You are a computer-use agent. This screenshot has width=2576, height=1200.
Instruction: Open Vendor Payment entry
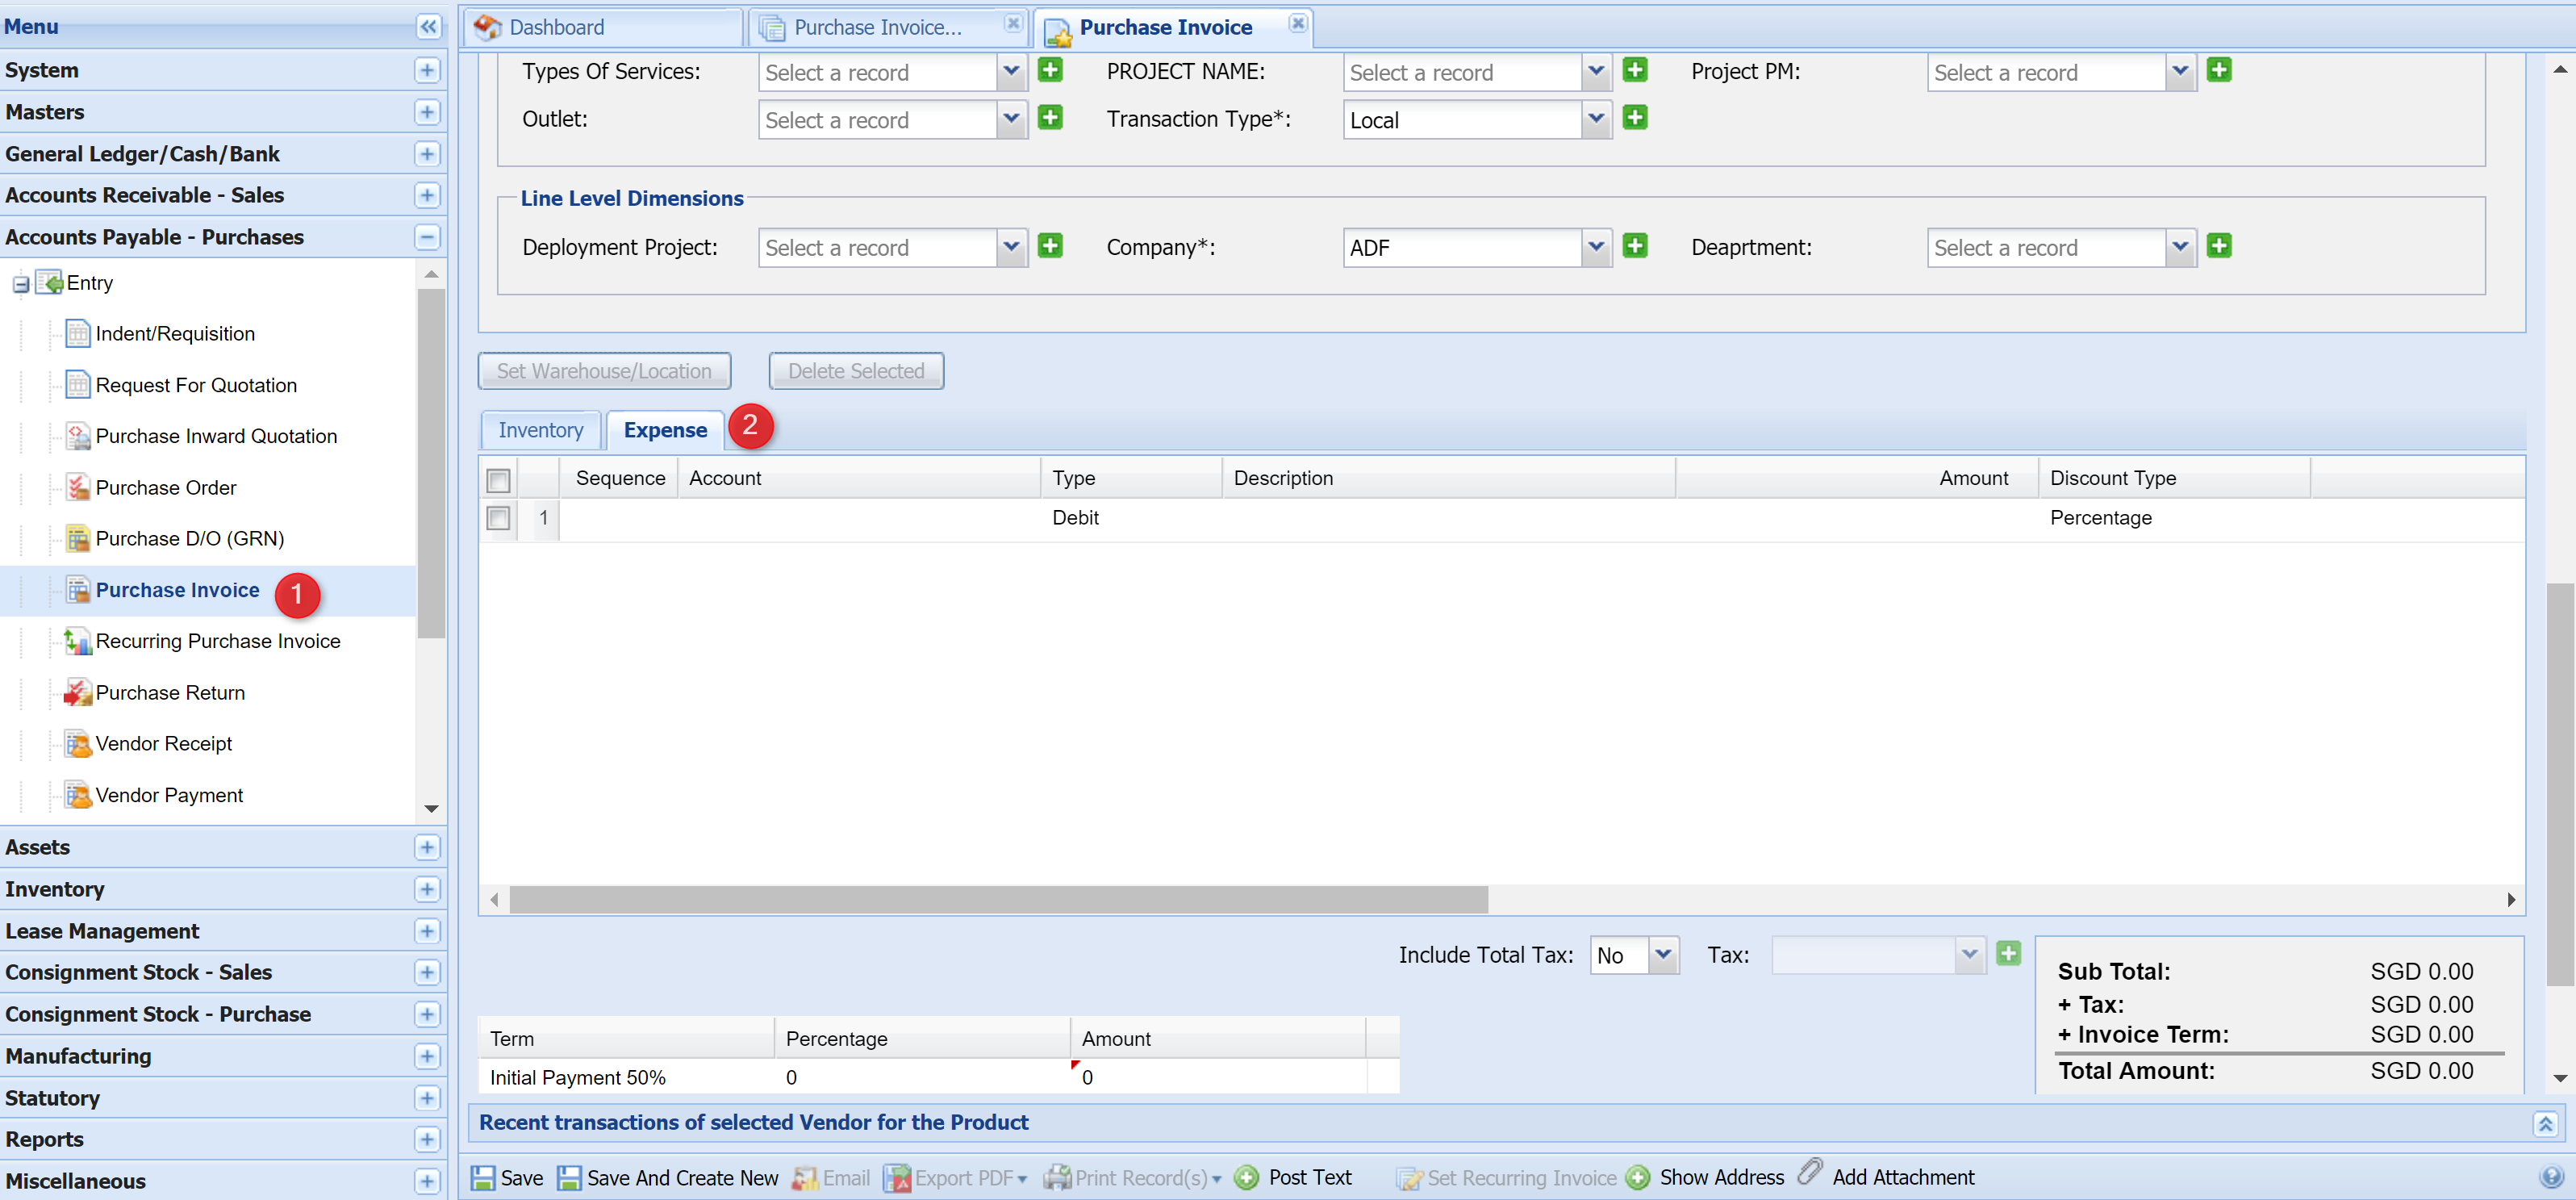coord(169,796)
